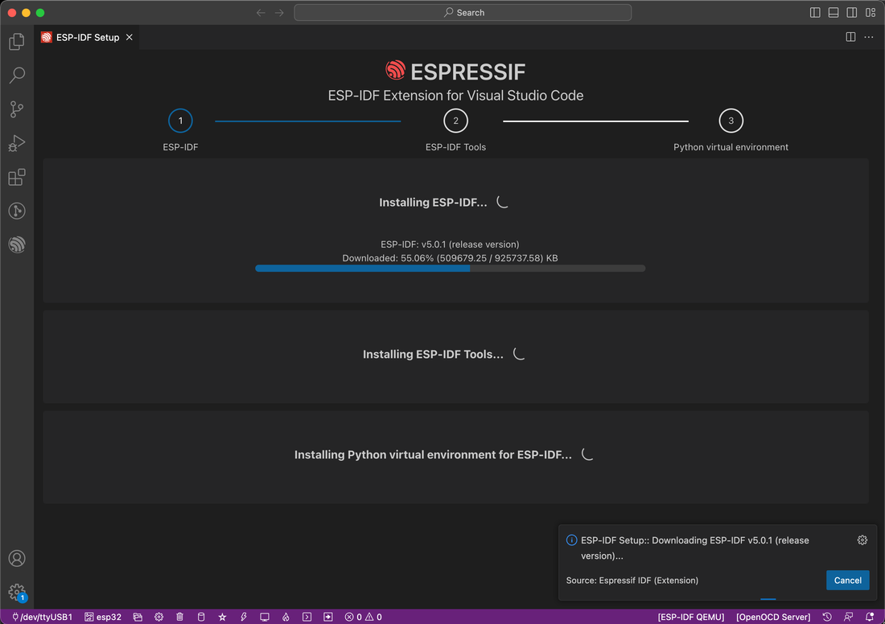The height and width of the screenshot is (624, 885).
Task: Click the flame build-flash-monitor status icon
Action: point(286,617)
